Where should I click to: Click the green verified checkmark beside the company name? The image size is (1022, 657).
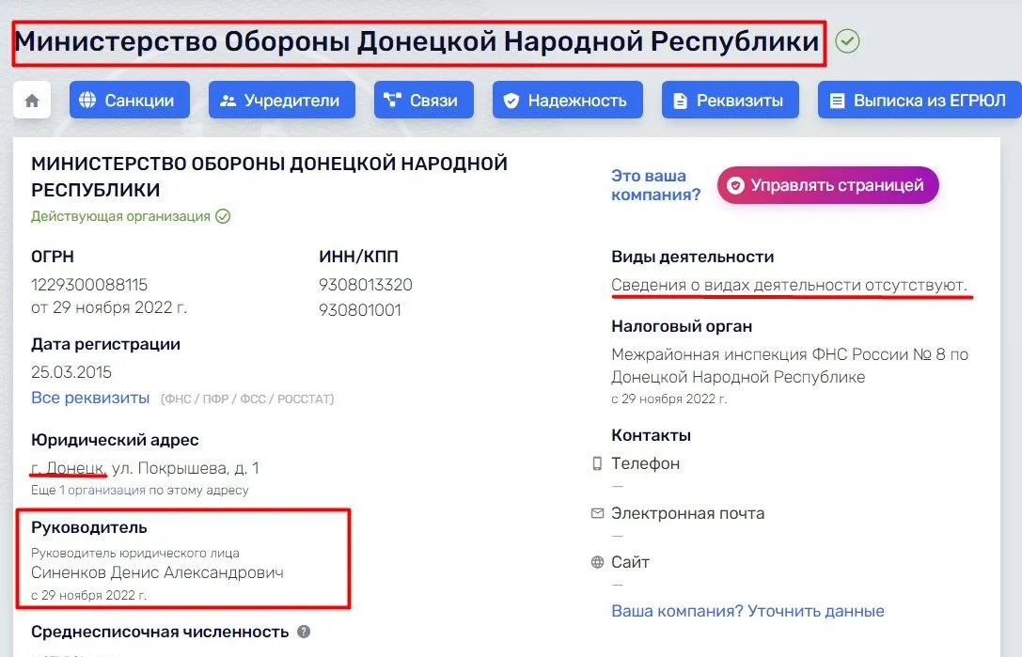point(846,41)
